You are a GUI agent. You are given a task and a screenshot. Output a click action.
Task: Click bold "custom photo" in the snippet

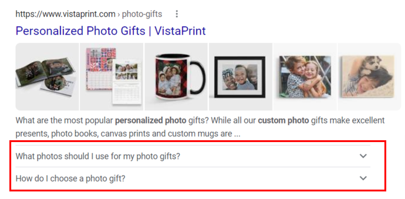(283, 121)
